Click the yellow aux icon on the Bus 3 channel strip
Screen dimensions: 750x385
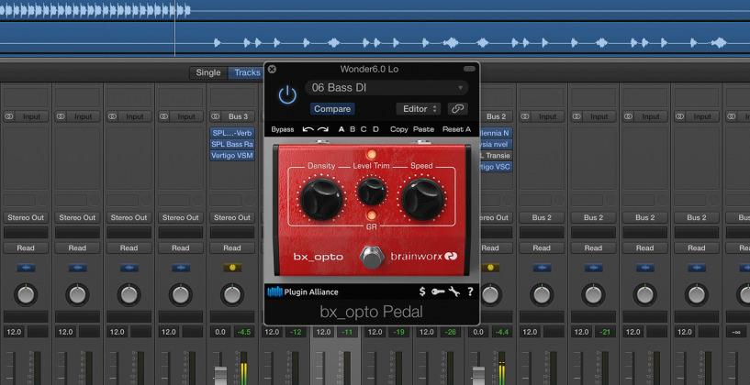(x=232, y=268)
